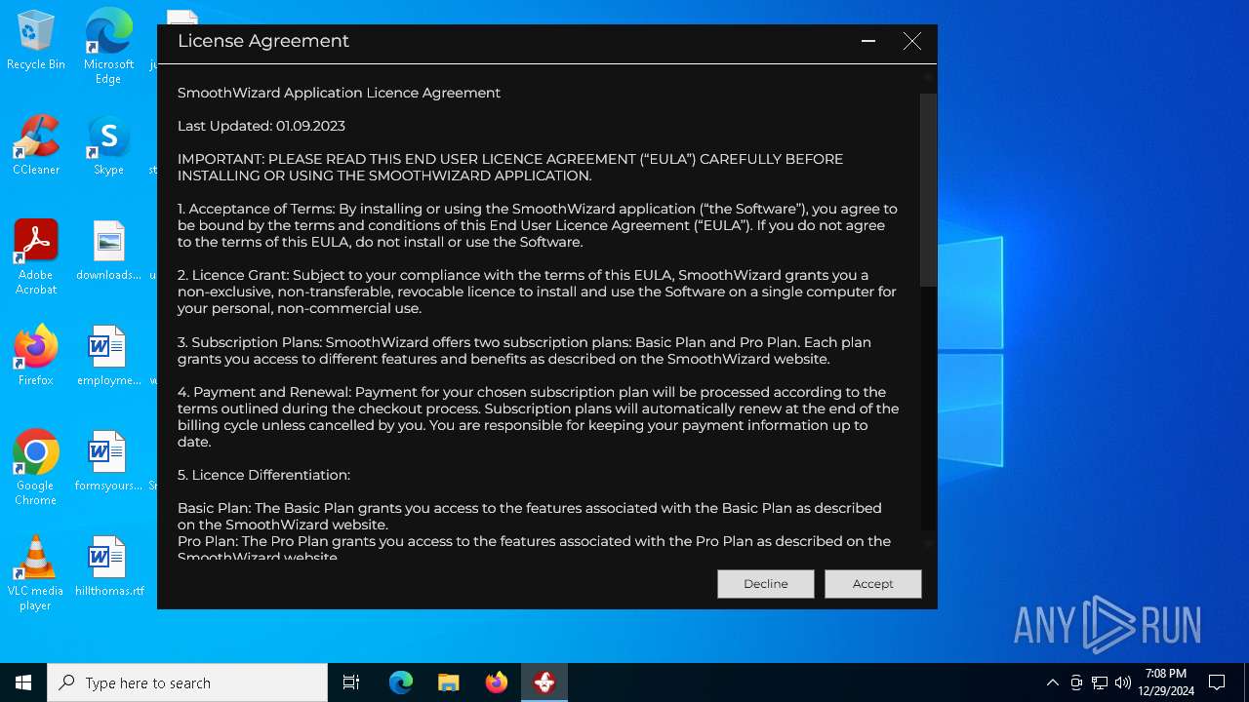The image size is (1249, 702).
Task: Show hidden system tray icons
Action: 1052,682
